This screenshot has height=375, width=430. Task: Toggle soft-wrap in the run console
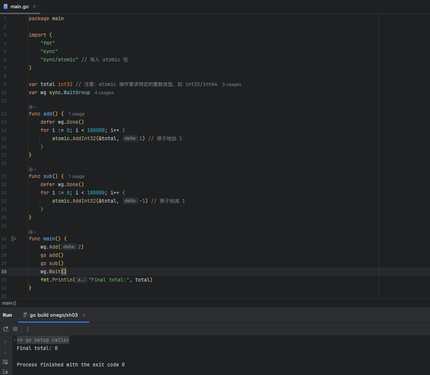coord(5,362)
